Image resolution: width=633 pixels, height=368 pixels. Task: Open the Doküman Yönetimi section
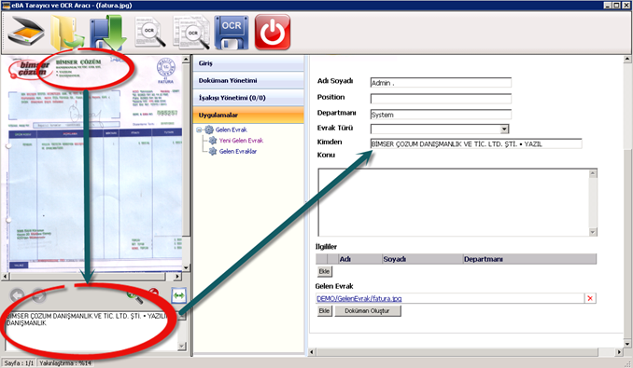pyautogui.click(x=248, y=80)
